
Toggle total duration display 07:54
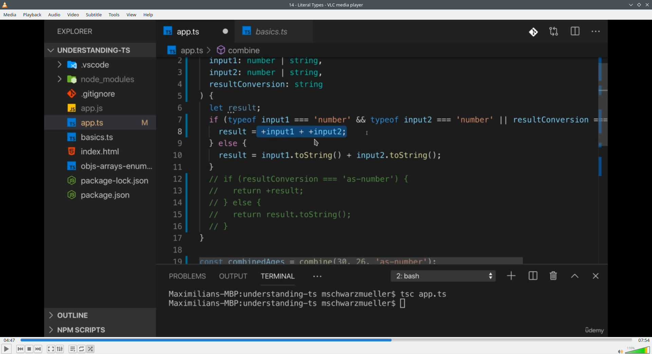[644, 340]
